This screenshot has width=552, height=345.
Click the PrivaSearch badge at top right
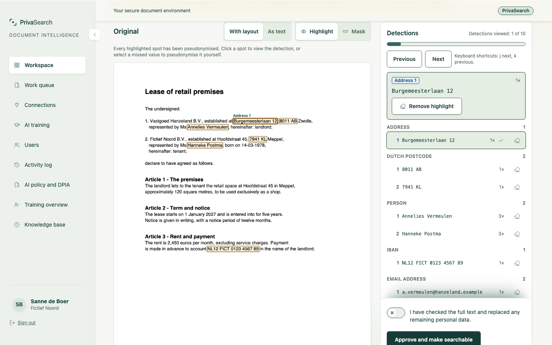coord(516,11)
